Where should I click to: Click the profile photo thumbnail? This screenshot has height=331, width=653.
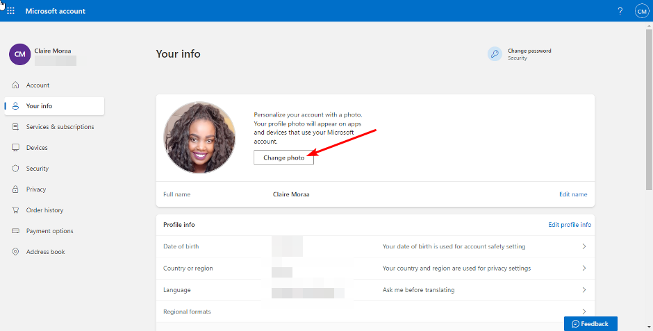click(199, 137)
